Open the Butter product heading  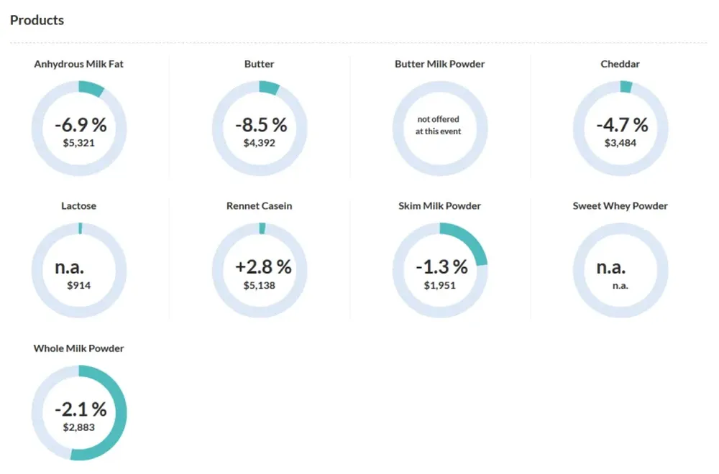(x=259, y=64)
